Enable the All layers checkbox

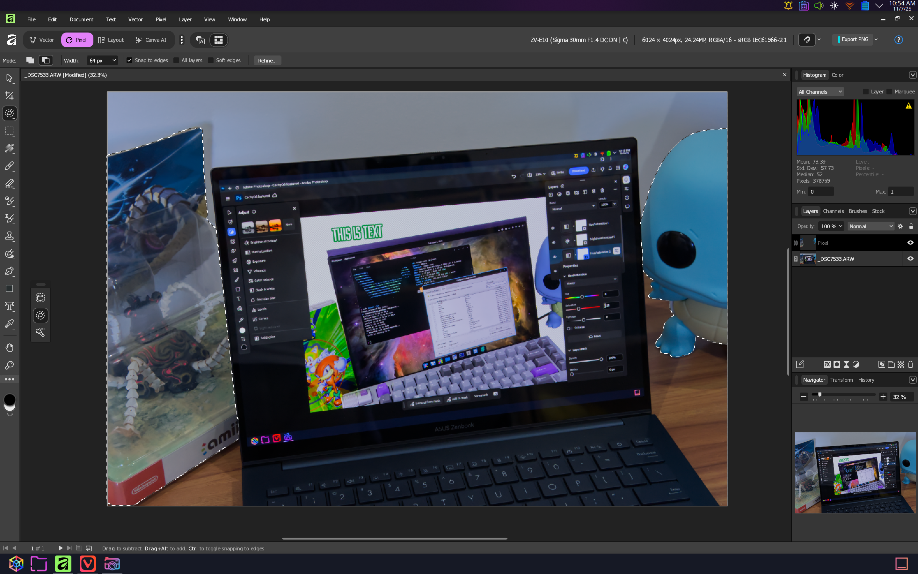[176, 60]
